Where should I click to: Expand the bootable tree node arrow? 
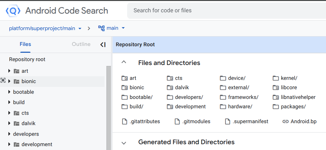point(9,92)
